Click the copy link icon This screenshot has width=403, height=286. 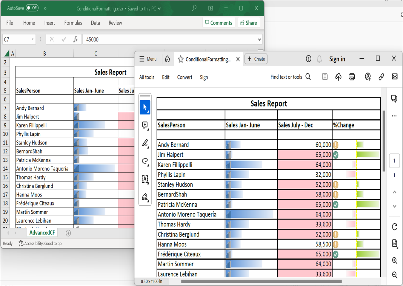coord(381,77)
